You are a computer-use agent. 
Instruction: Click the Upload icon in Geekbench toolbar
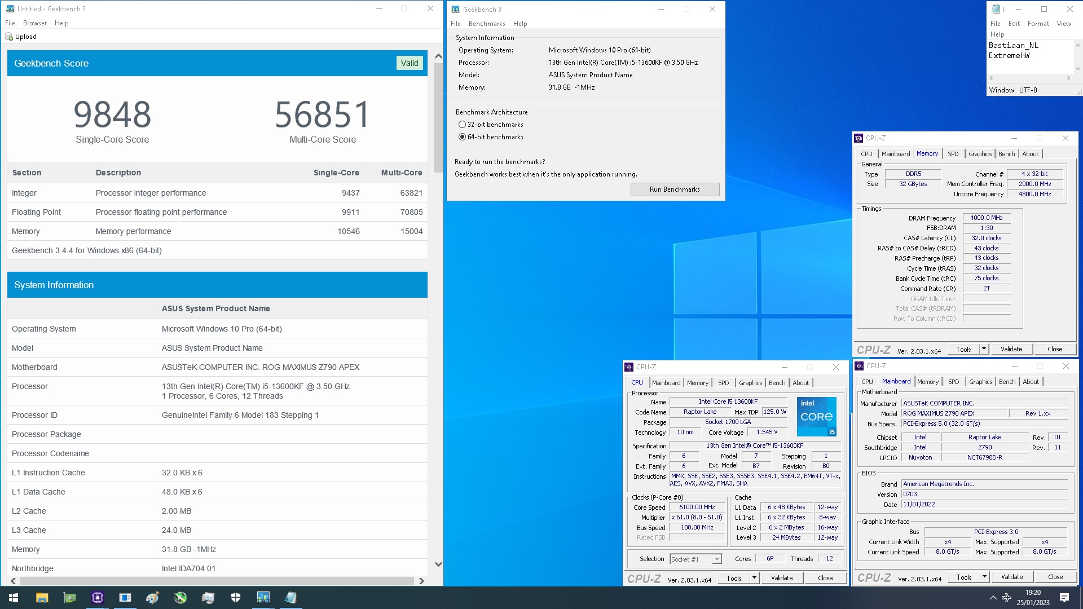pyautogui.click(x=9, y=37)
